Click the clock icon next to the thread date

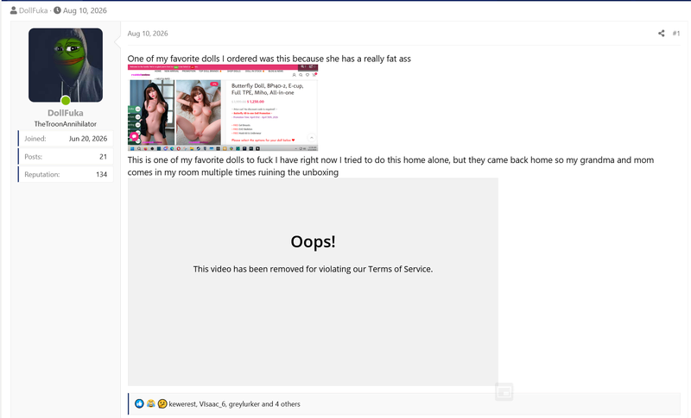click(57, 10)
